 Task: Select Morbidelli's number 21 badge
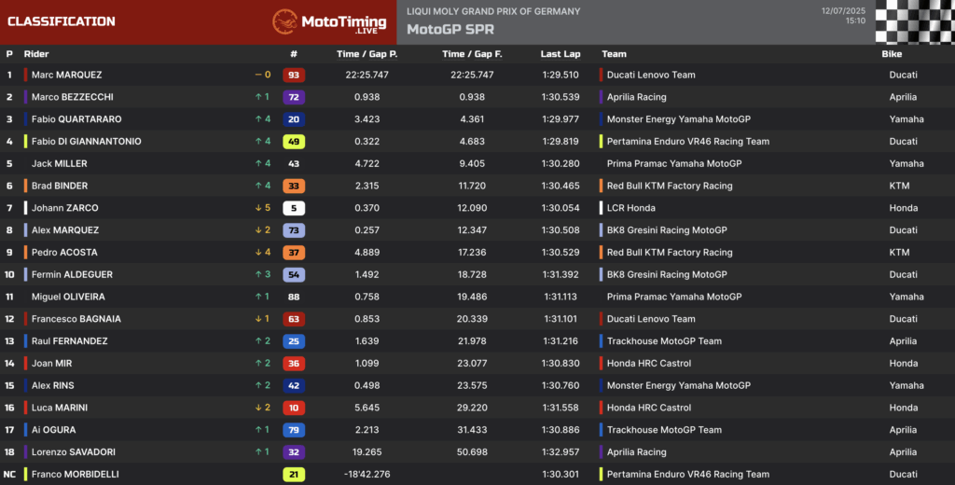294,474
